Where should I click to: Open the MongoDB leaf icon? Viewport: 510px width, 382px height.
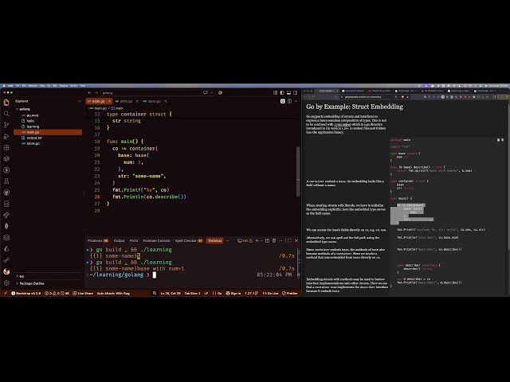(x=6, y=226)
